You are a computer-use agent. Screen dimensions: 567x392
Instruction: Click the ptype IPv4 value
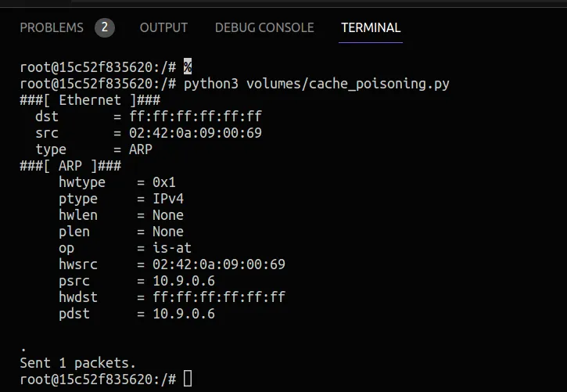(x=167, y=199)
